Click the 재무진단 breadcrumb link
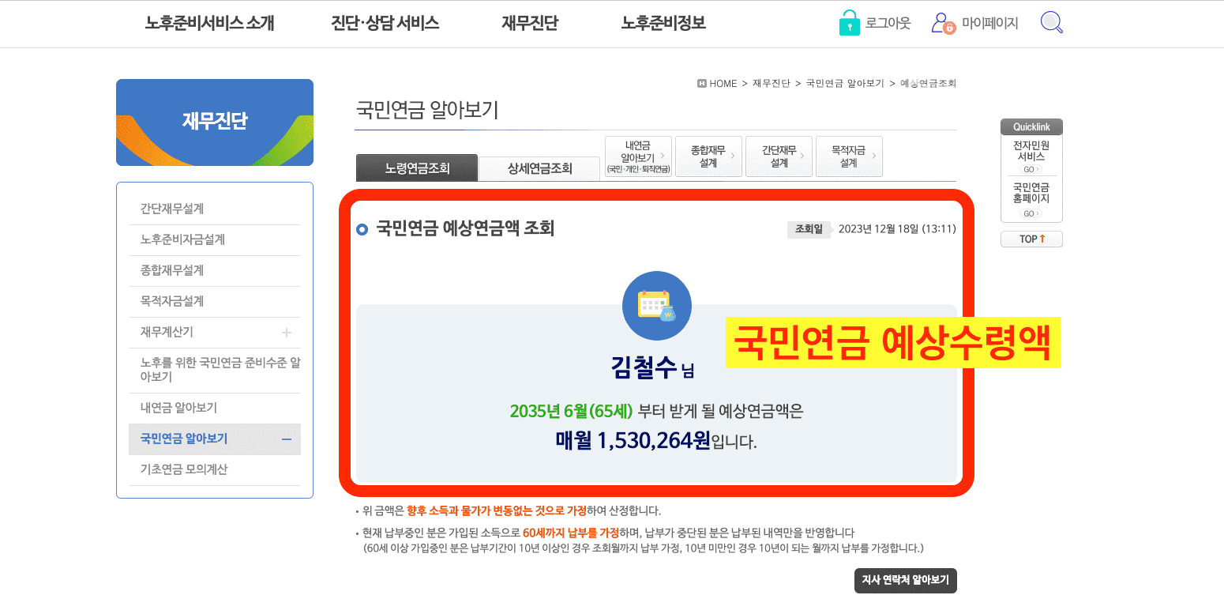Image resolution: width=1224 pixels, height=595 pixels. click(771, 84)
